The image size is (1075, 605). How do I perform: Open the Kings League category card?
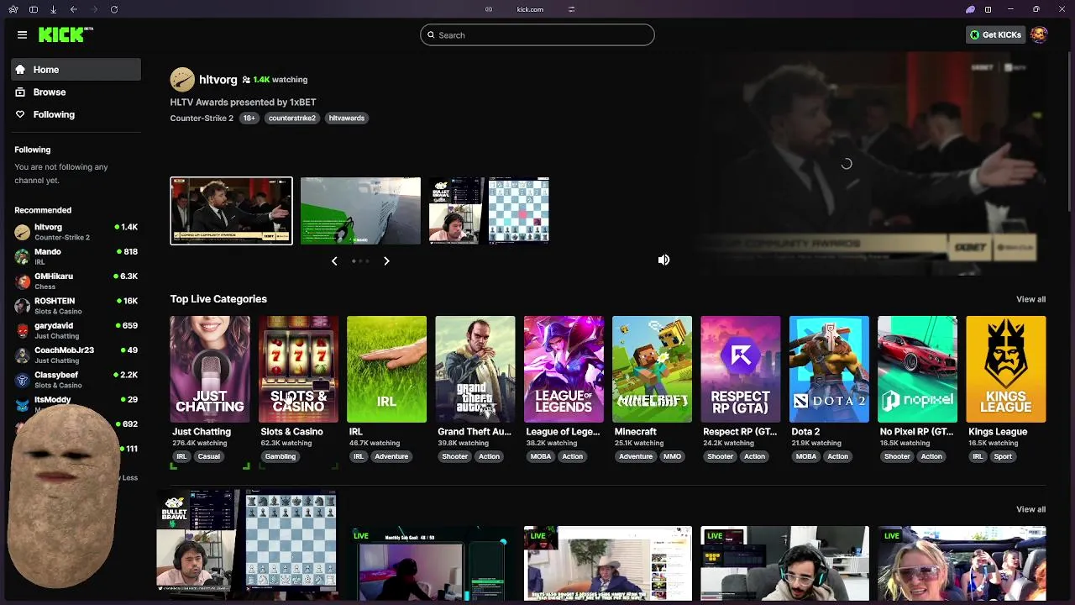(x=1006, y=369)
